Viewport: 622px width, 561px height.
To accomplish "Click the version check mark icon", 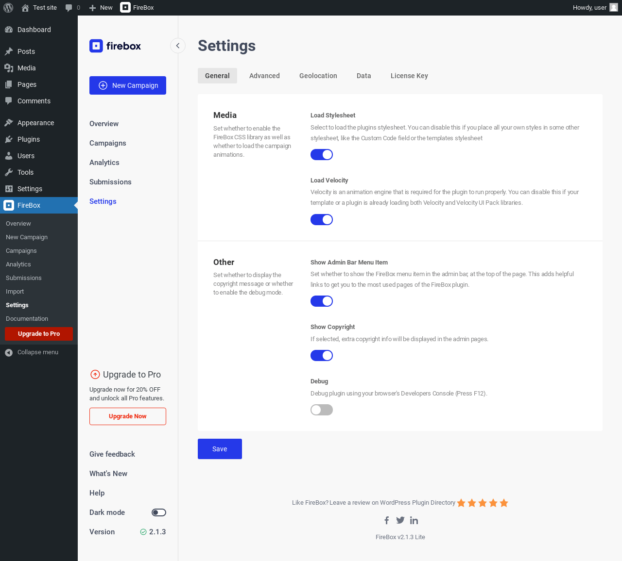I will [x=143, y=532].
